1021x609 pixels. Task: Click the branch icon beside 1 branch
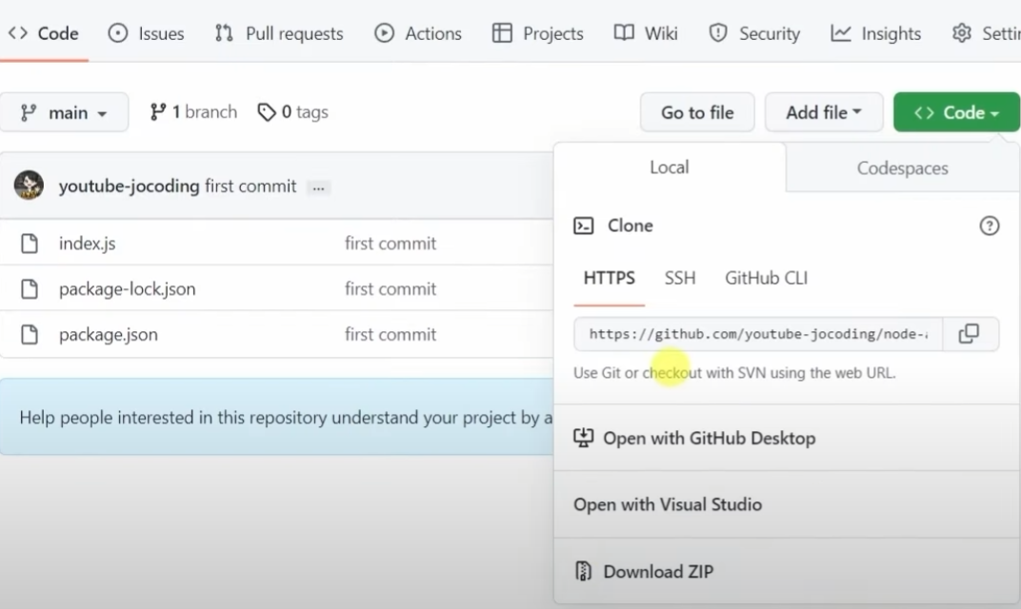tap(157, 112)
